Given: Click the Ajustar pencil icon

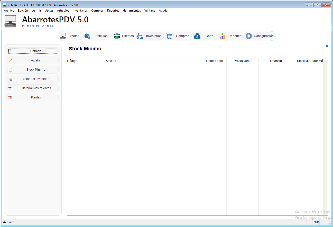Looking at the screenshot, I should tap(11, 60).
